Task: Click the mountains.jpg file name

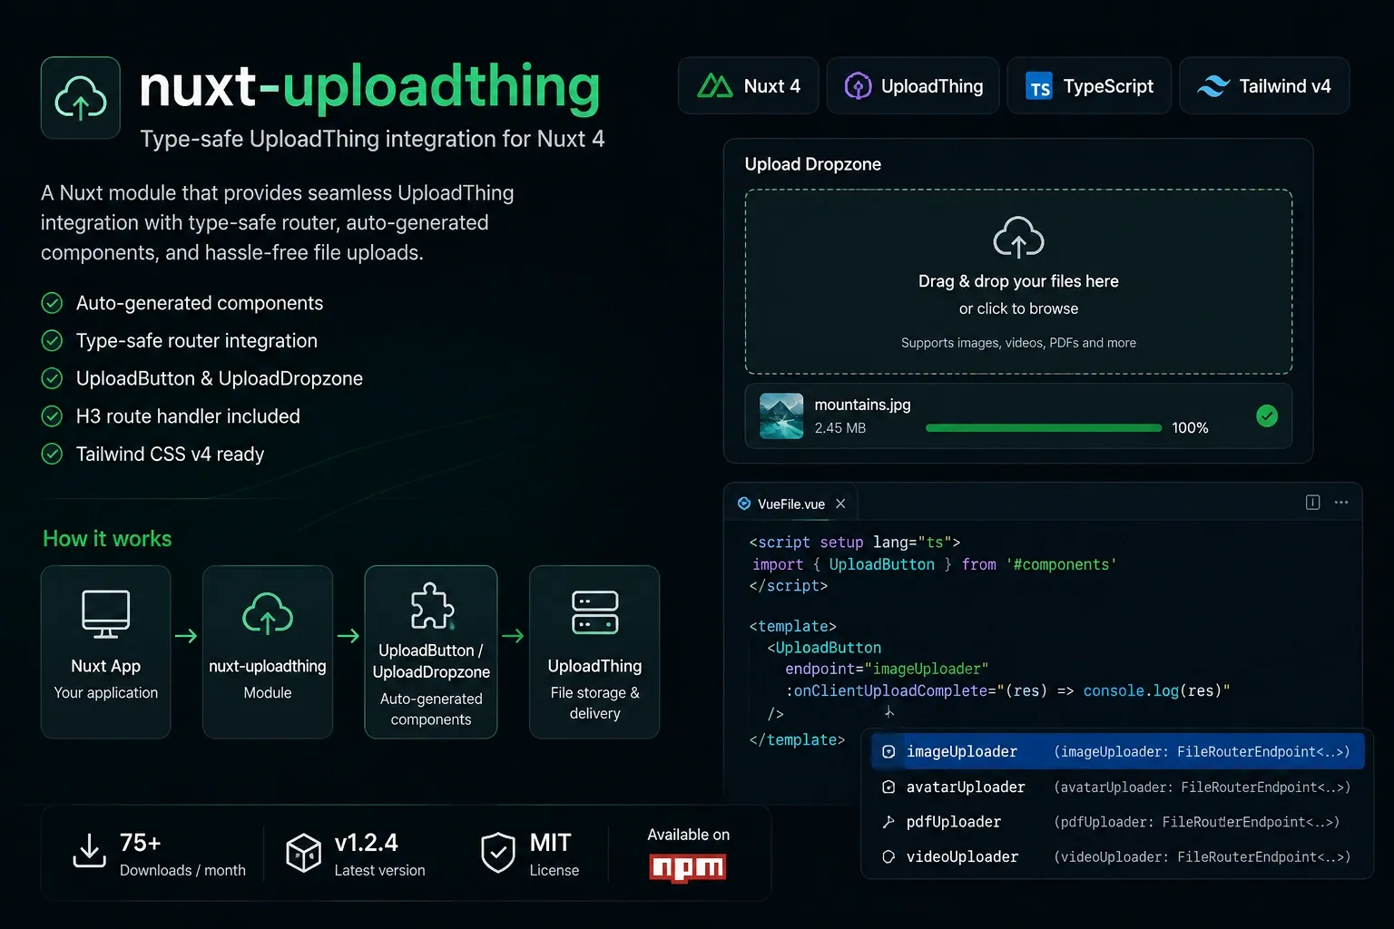Action: [862, 405]
